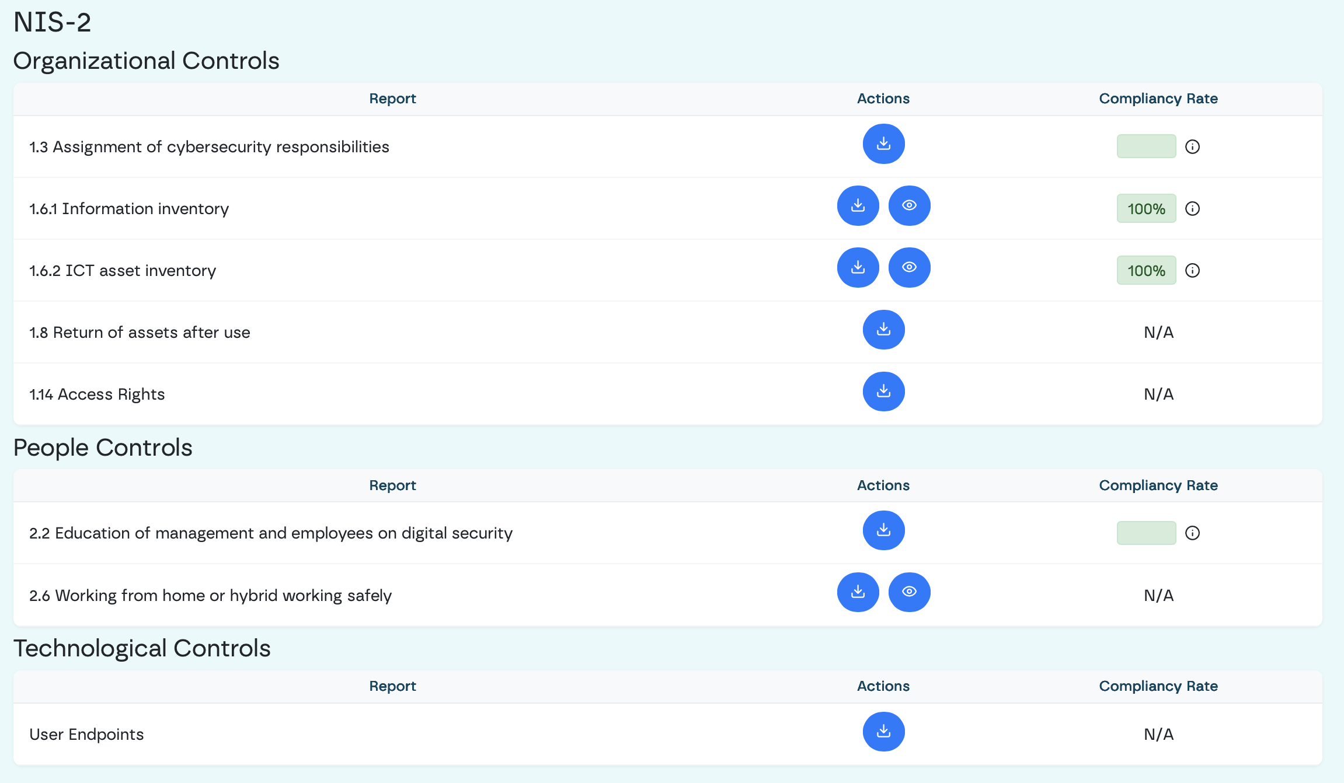Image resolution: width=1344 pixels, height=783 pixels.
Task: Download the 2.6 Working from home report
Action: [858, 592]
